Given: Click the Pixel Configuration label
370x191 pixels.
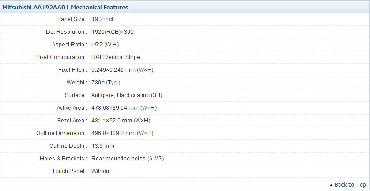Looking at the screenshot, I should pos(62,57).
